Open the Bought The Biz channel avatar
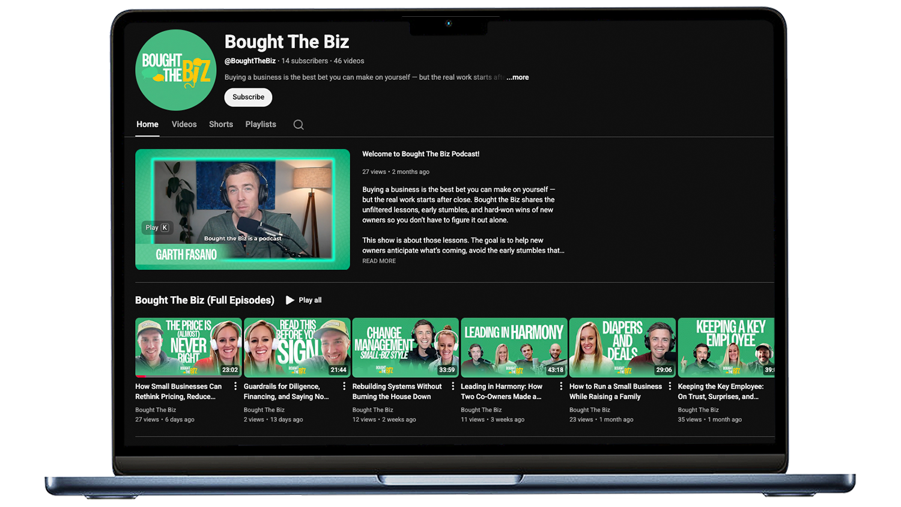 [176, 70]
